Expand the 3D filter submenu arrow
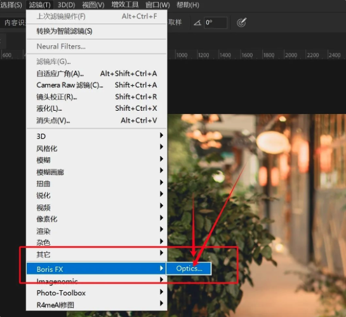Screen dimensions: 346x317 [161, 135]
